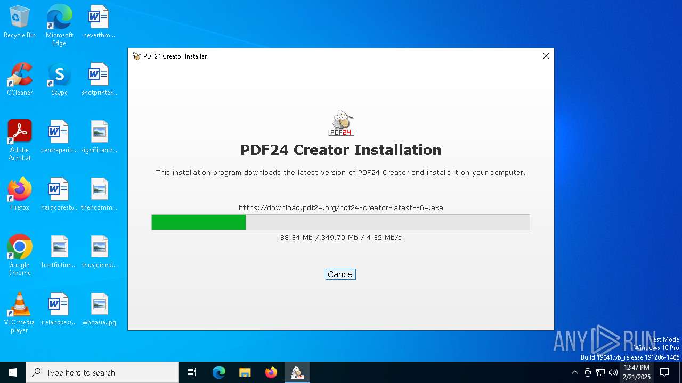The height and width of the screenshot is (383, 682).
Task: Show hidden system tray icons
Action: (574, 372)
